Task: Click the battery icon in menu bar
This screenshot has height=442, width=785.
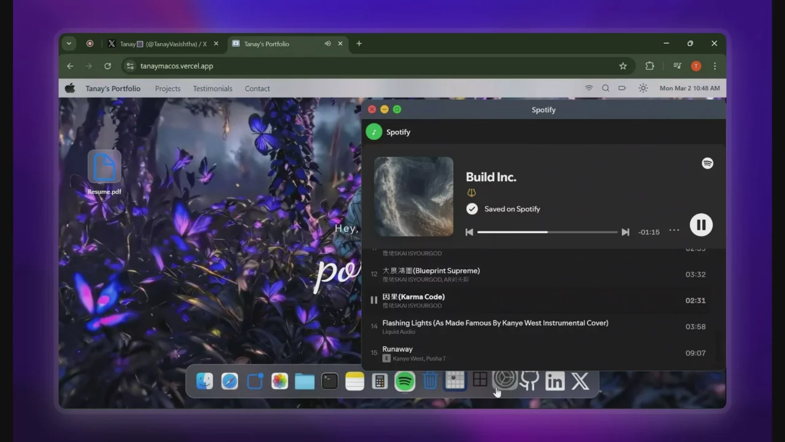Action: pos(622,88)
